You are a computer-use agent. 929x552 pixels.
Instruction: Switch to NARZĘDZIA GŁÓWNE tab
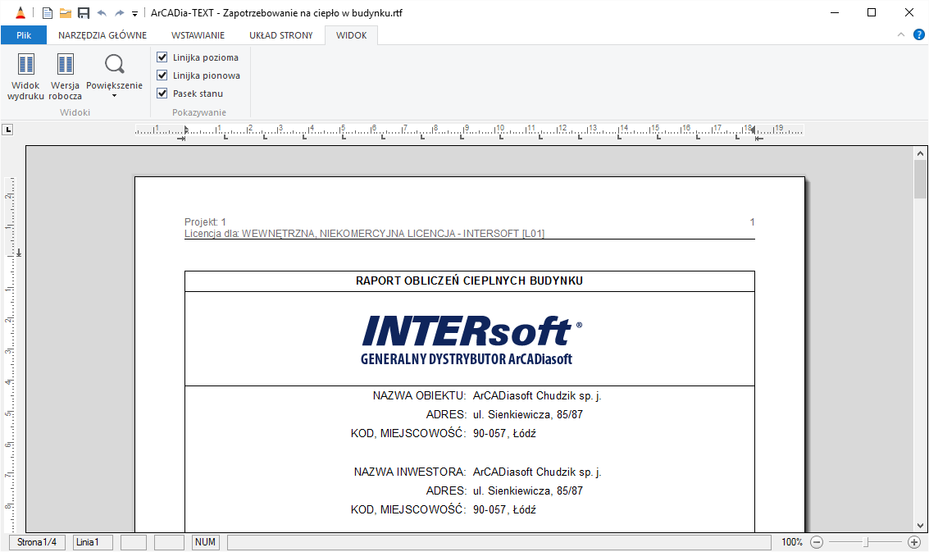(102, 35)
